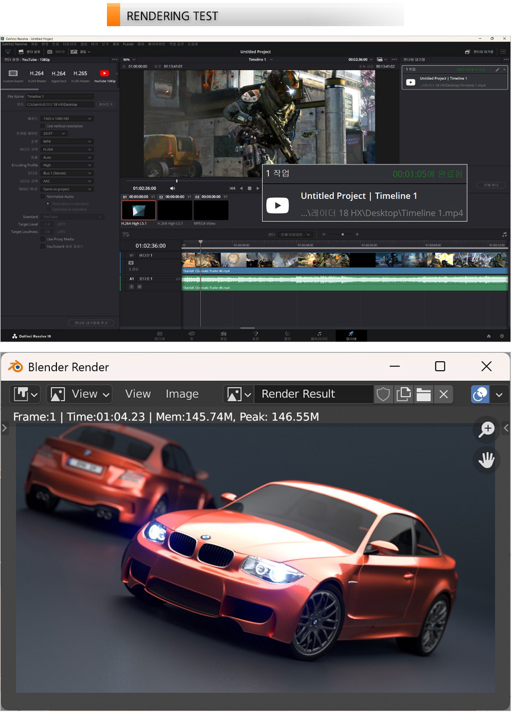The height and width of the screenshot is (713, 511).
Task: Click the fake user shield icon in Blender
Action: (x=383, y=394)
